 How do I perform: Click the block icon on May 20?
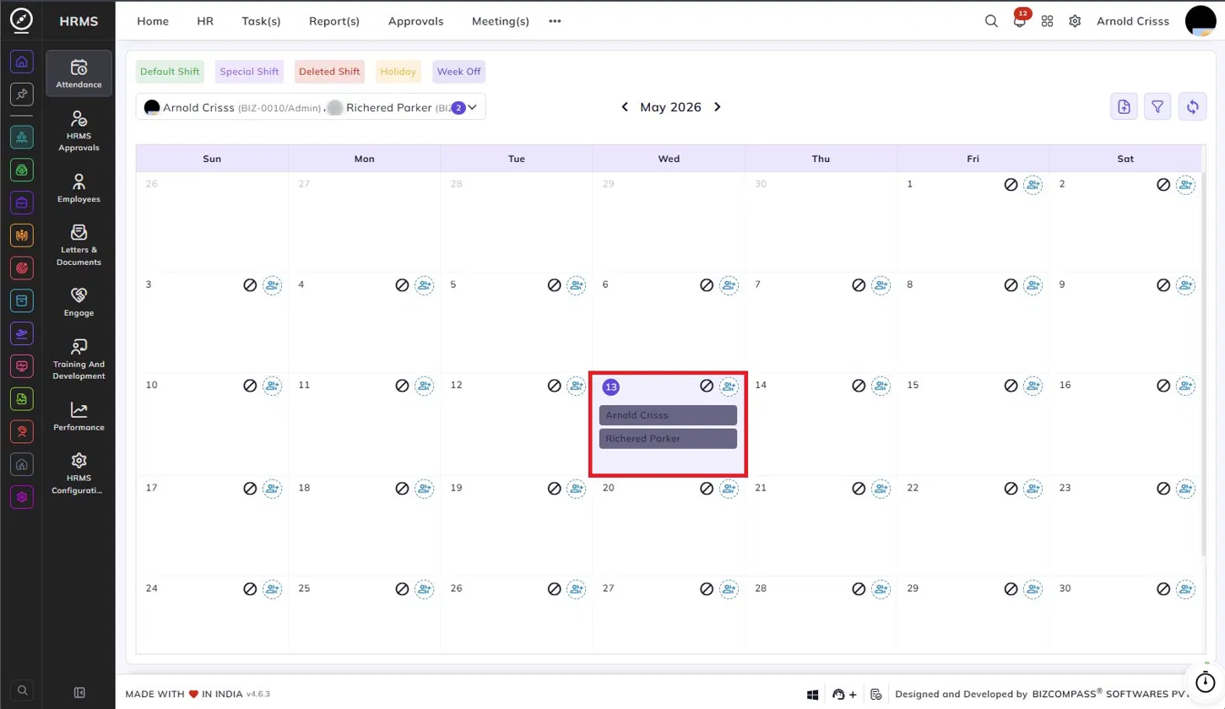[707, 488]
